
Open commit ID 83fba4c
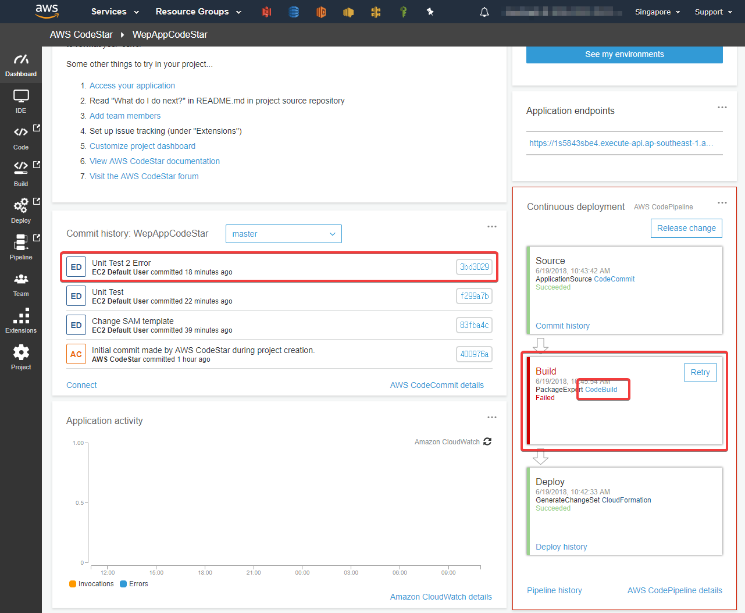pos(475,325)
